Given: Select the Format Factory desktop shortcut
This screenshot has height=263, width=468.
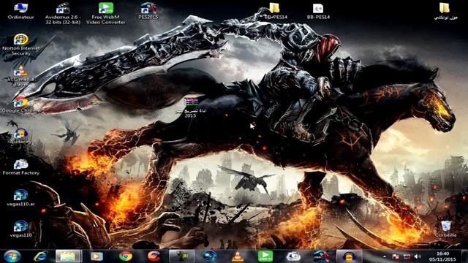Looking at the screenshot, I should pyautogui.click(x=21, y=167).
